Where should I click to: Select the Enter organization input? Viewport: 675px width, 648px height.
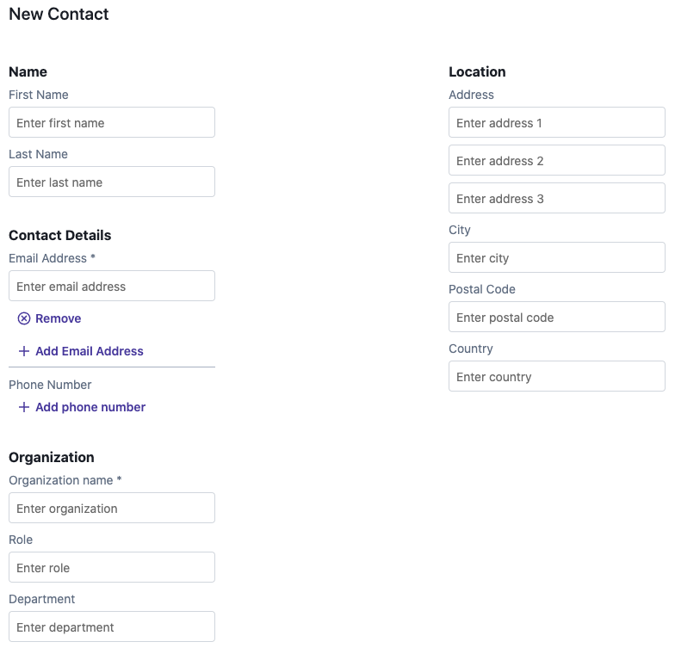pos(112,508)
